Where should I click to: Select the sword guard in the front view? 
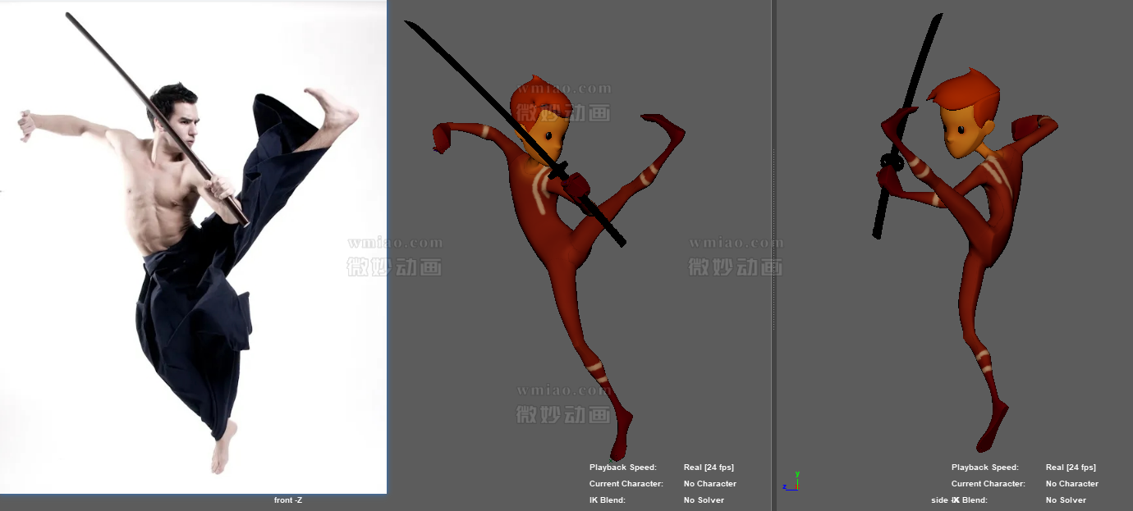tap(558, 171)
